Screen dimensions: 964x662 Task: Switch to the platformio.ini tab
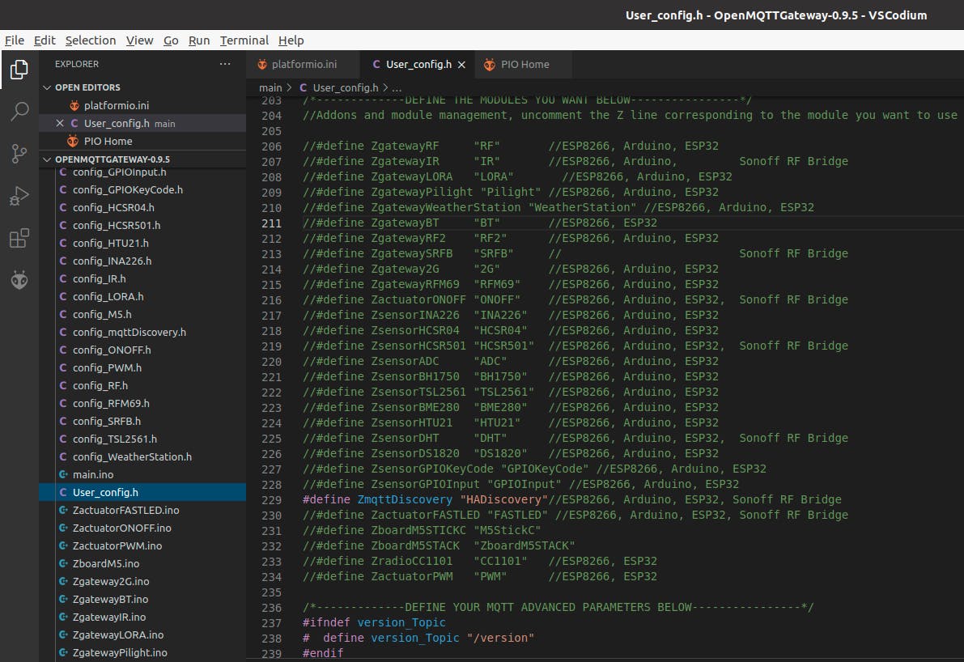point(296,64)
